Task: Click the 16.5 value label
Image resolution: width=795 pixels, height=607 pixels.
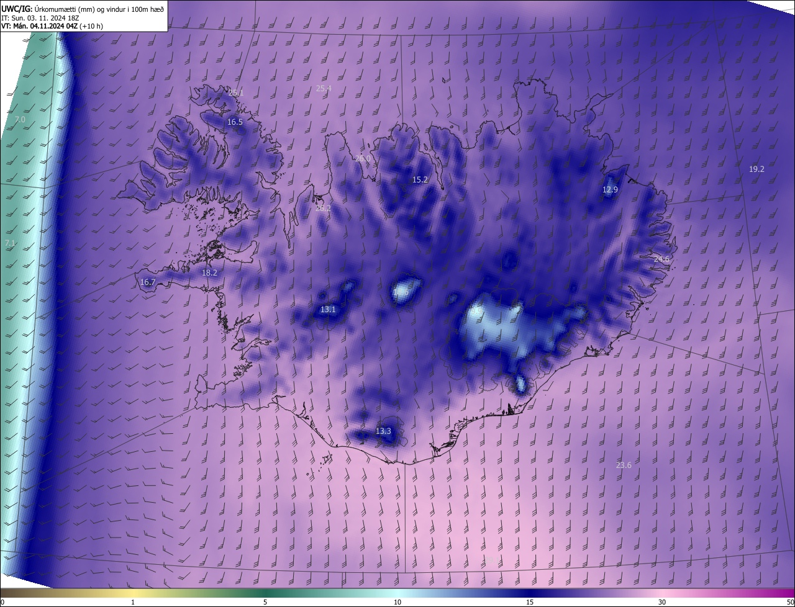Action: click(x=235, y=122)
